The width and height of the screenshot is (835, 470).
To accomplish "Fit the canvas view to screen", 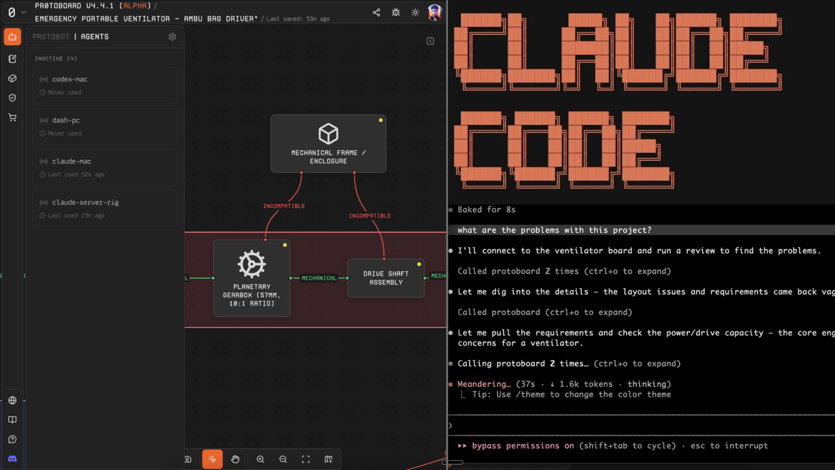I will click(306, 459).
